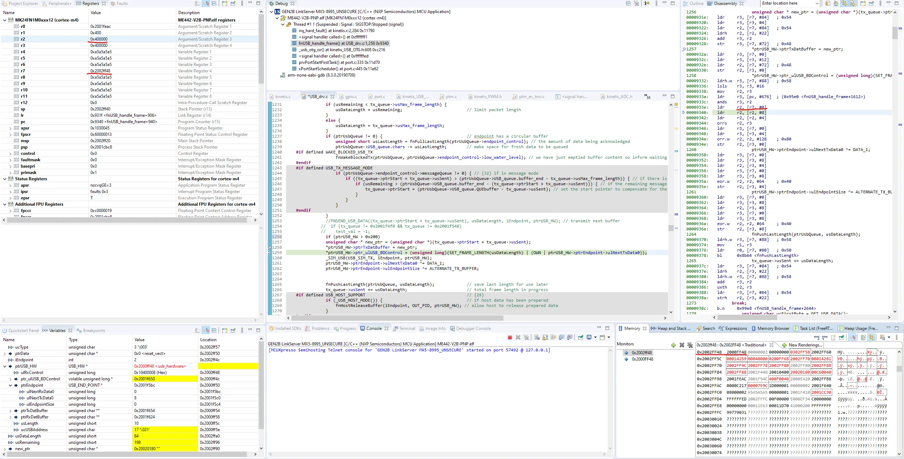This screenshot has height=459, width=904.
Task: Toggle Show Type Names in Variables toolbar
Action: pos(197,331)
